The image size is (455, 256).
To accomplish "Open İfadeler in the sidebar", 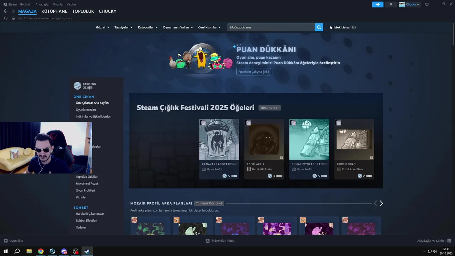I will 81,227.
